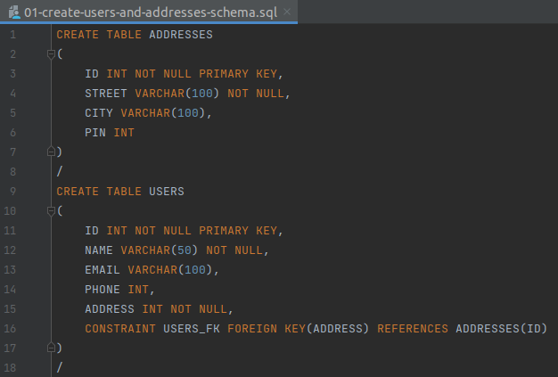Click fold end marker on line 7
The height and width of the screenshot is (377, 558).
coord(51,152)
